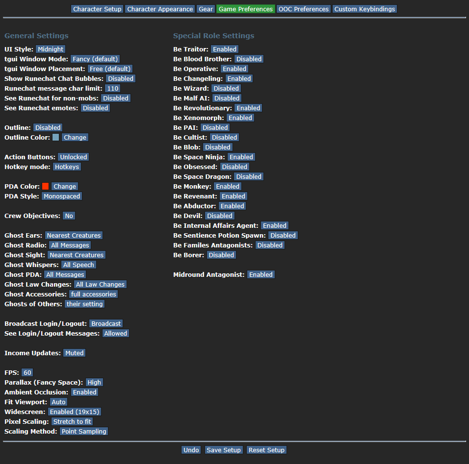Open the OOC Preferences tab
The width and height of the screenshot is (469, 464).
[x=304, y=9]
